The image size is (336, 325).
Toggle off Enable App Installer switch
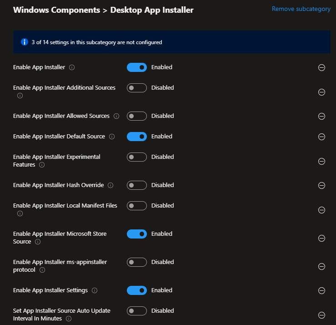(x=137, y=67)
